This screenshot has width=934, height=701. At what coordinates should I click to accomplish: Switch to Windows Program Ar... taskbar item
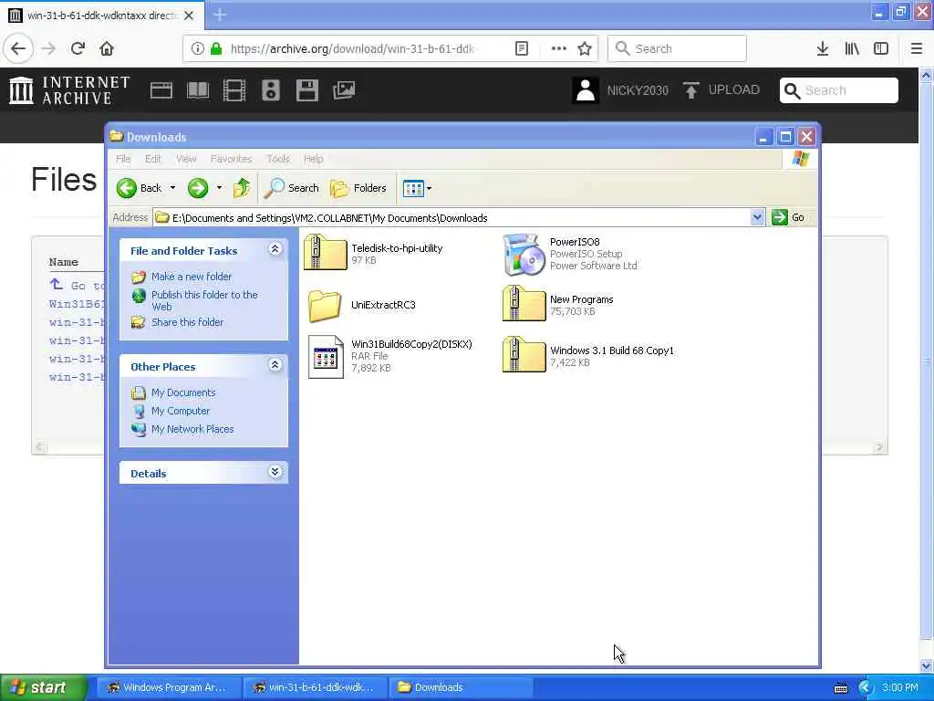(x=168, y=687)
